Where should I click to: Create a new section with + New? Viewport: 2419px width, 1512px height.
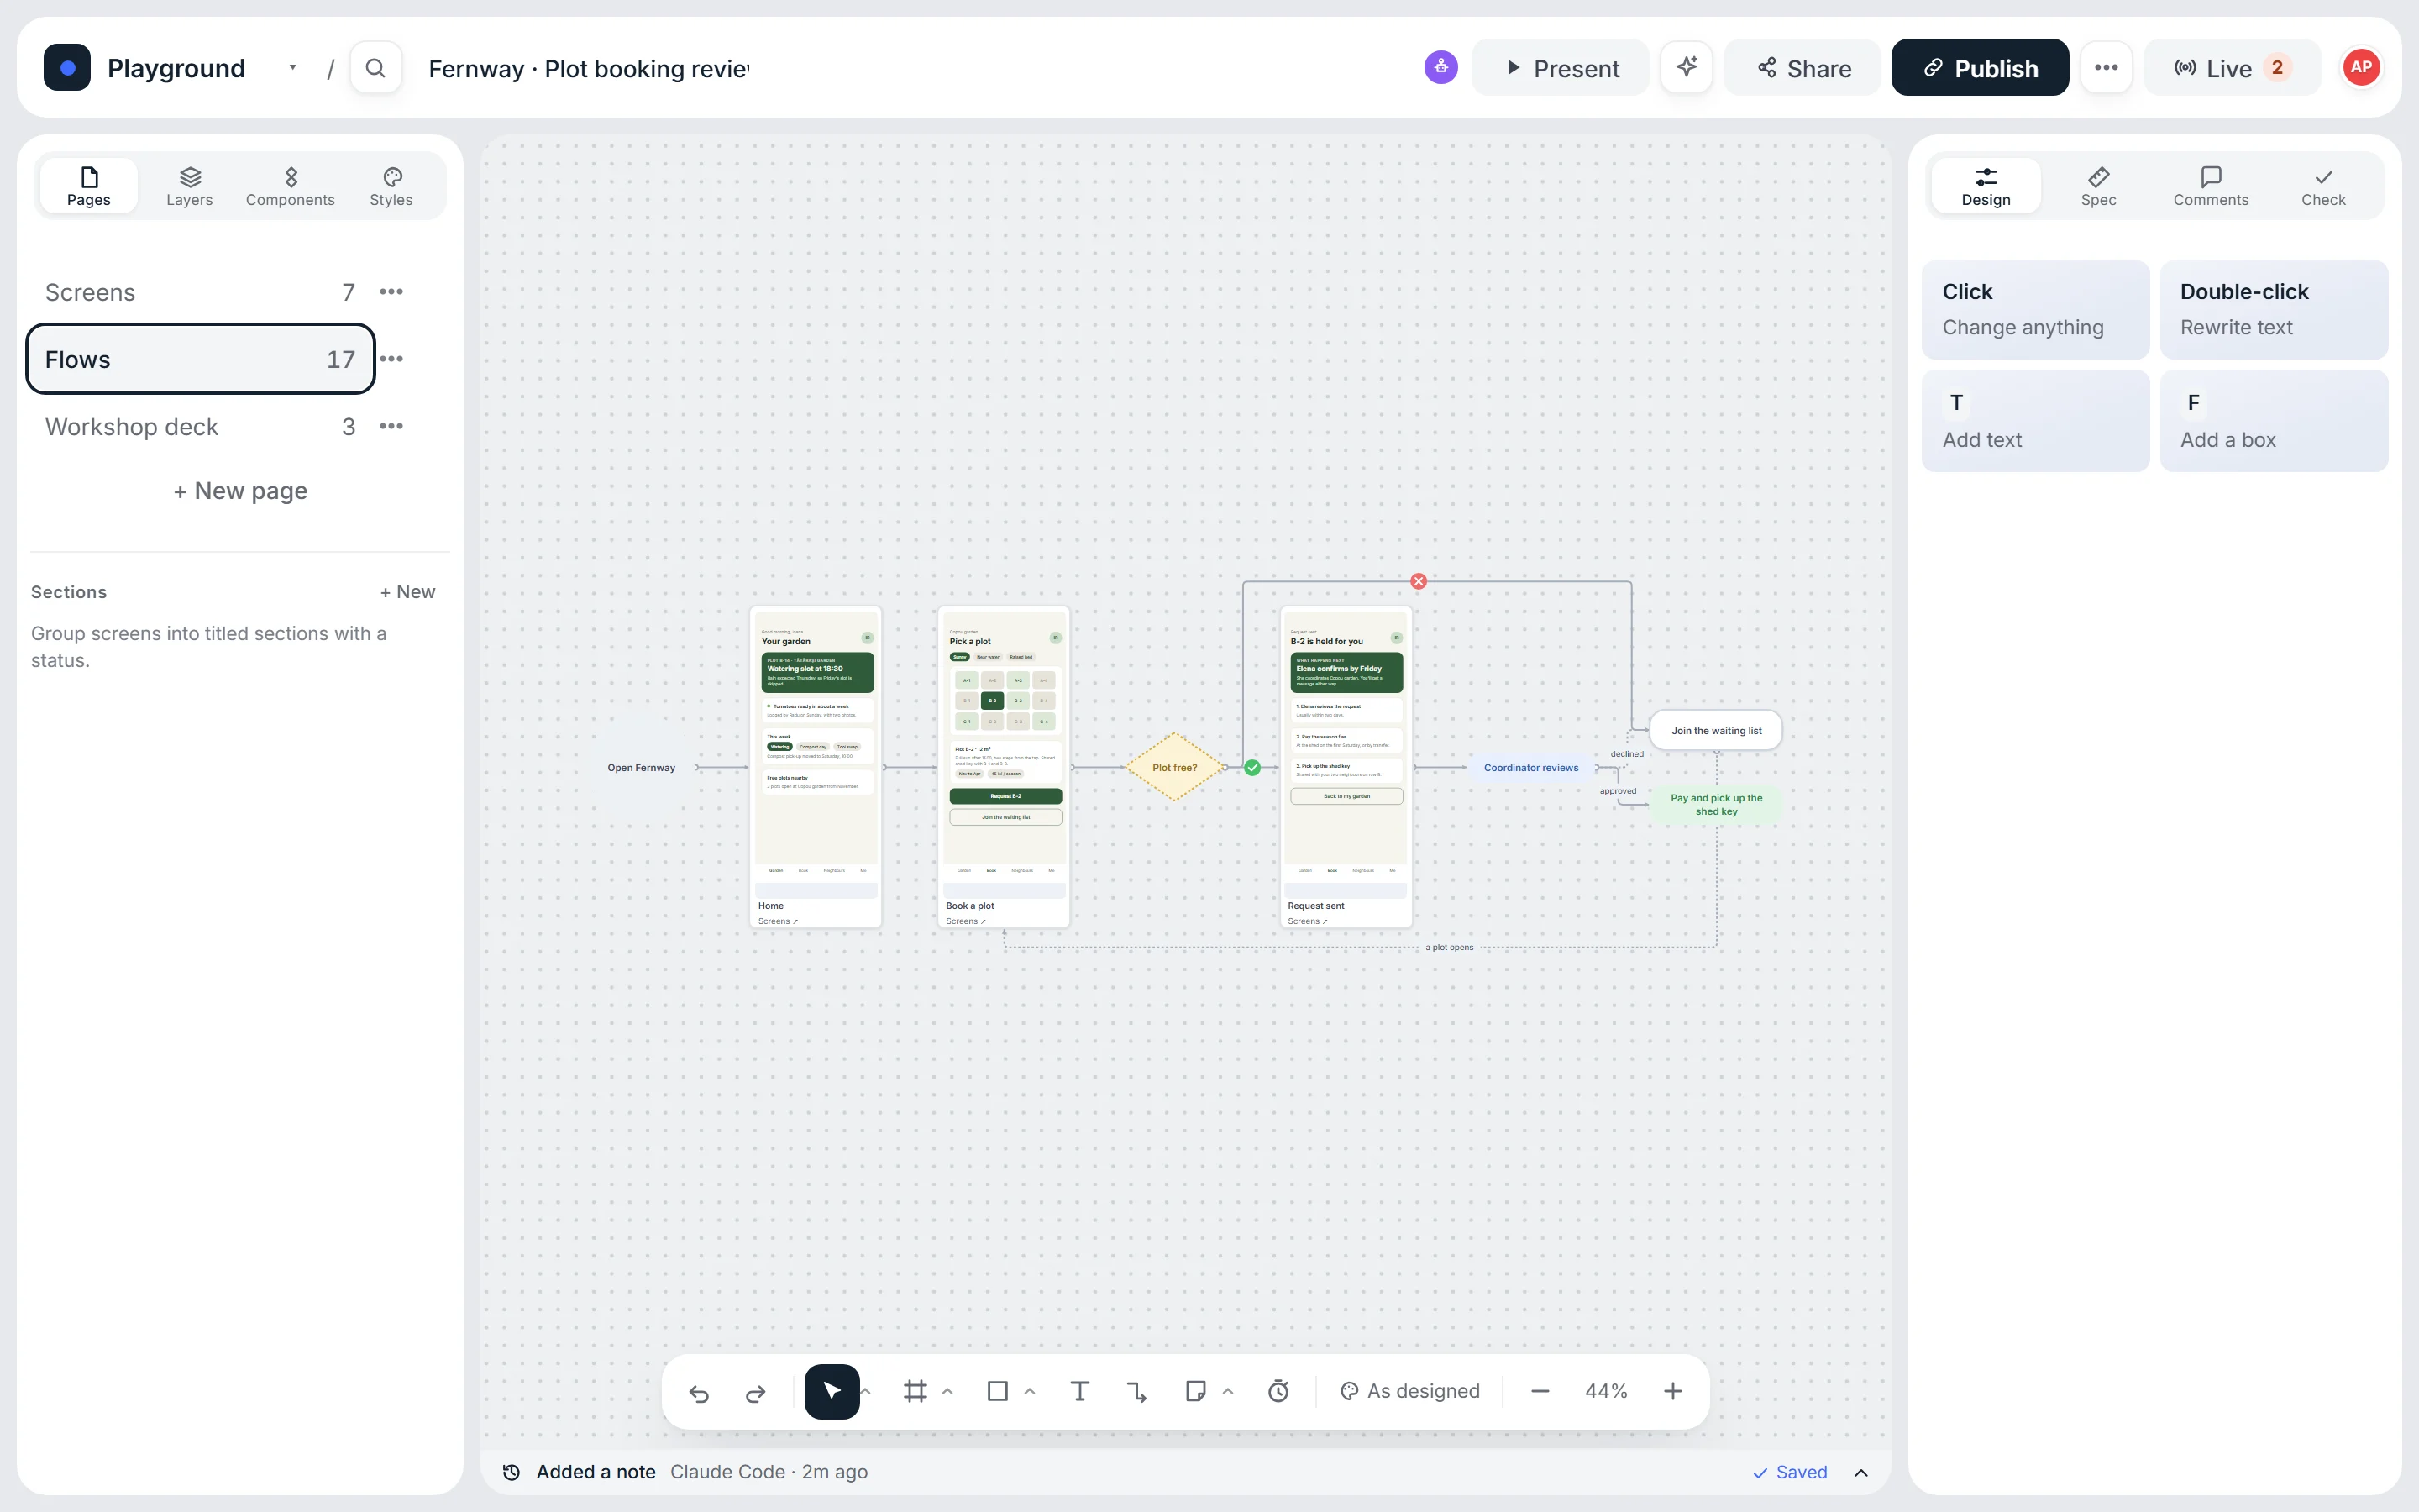tap(408, 592)
